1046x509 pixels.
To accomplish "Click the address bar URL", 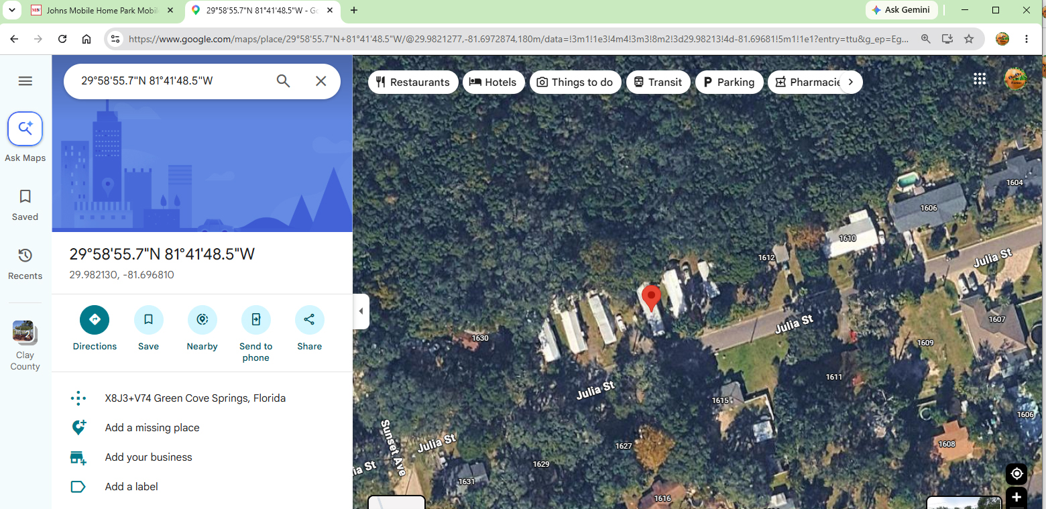I will pyautogui.click(x=518, y=39).
